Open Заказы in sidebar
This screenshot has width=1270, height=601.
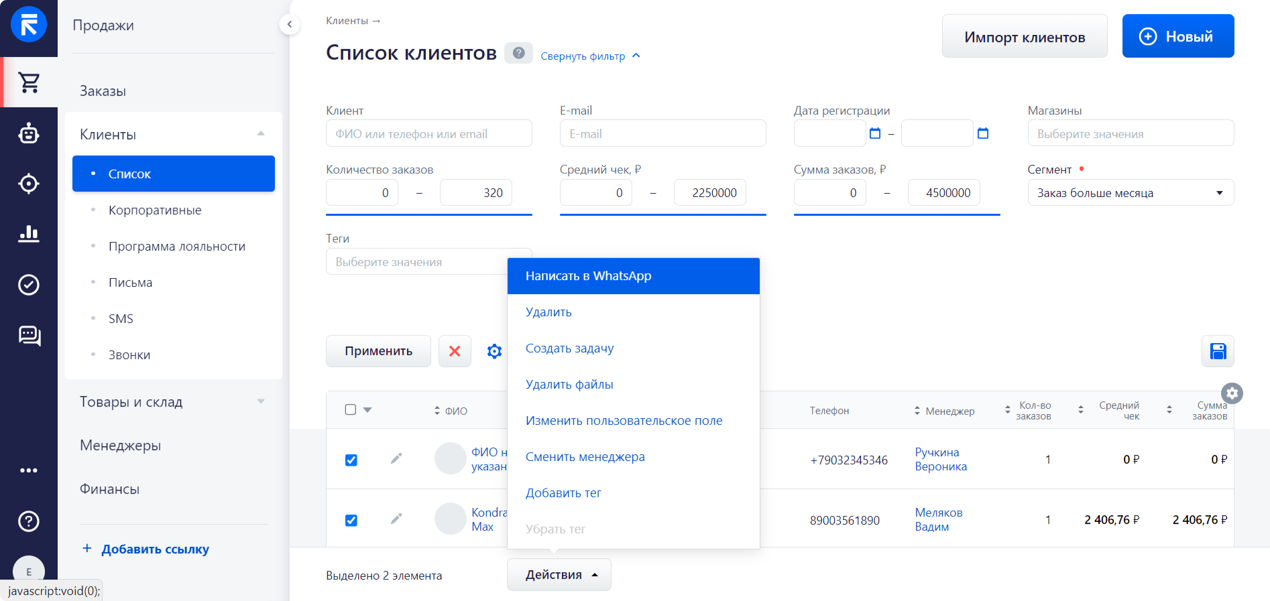(103, 91)
